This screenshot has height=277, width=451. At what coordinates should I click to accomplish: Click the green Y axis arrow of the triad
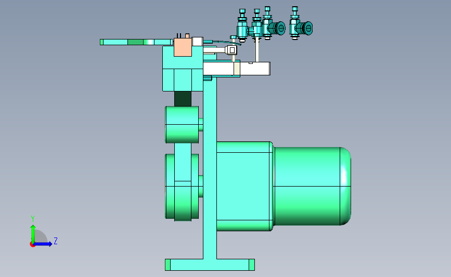33,234
